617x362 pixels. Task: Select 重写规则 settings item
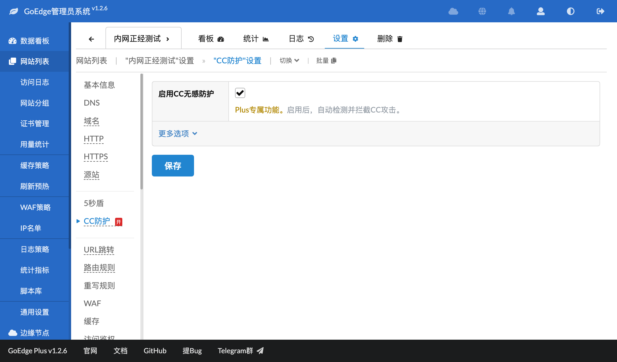[99, 286]
